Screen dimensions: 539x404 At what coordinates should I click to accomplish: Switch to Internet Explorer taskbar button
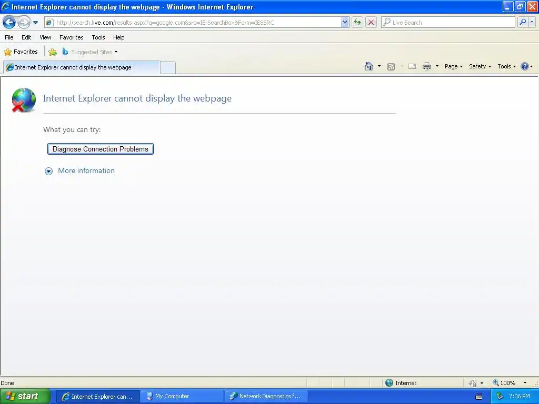pos(97,397)
